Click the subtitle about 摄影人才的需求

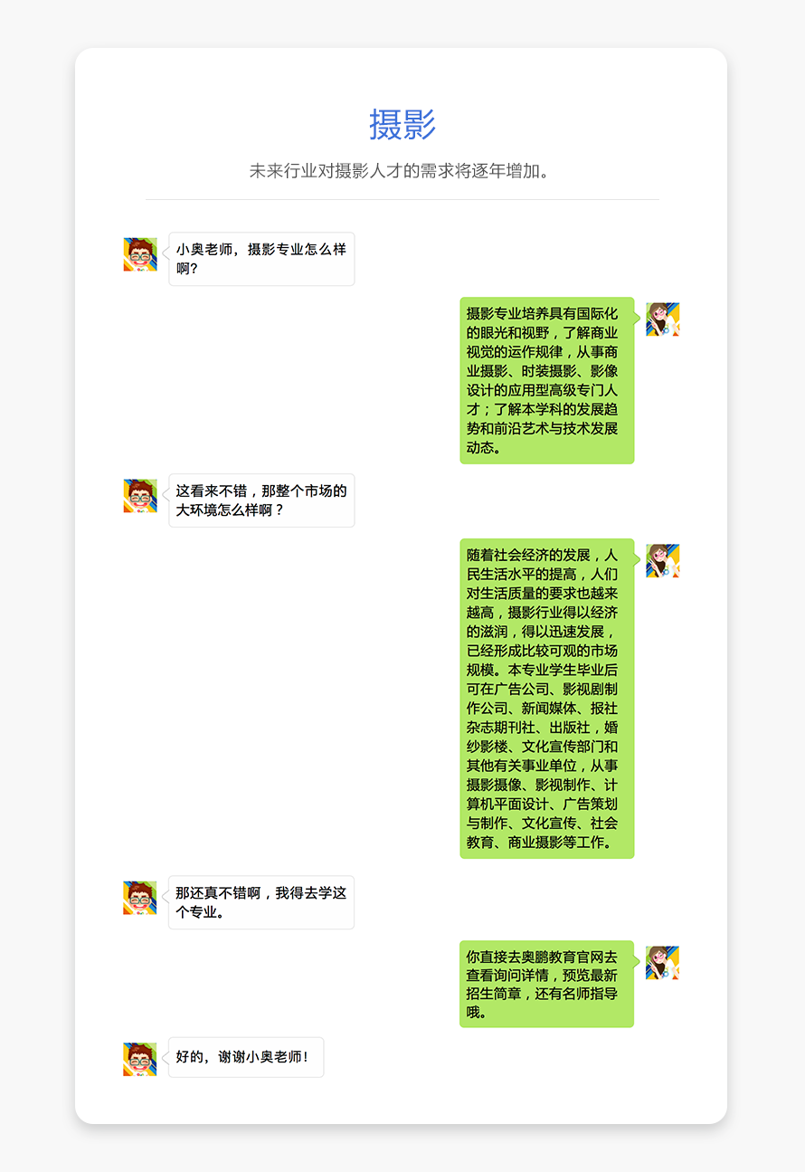click(402, 171)
